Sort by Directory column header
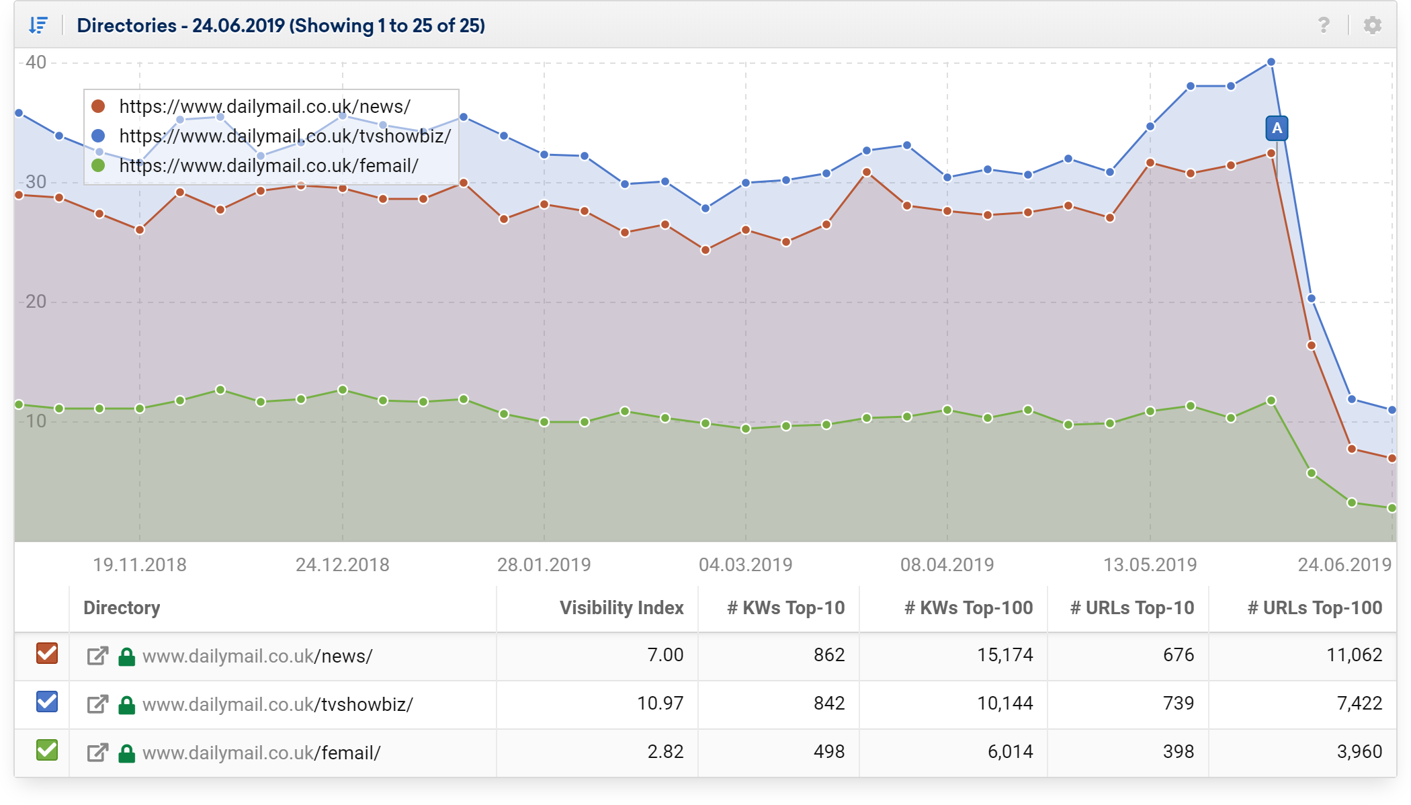The image size is (1411, 805). (x=122, y=608)
